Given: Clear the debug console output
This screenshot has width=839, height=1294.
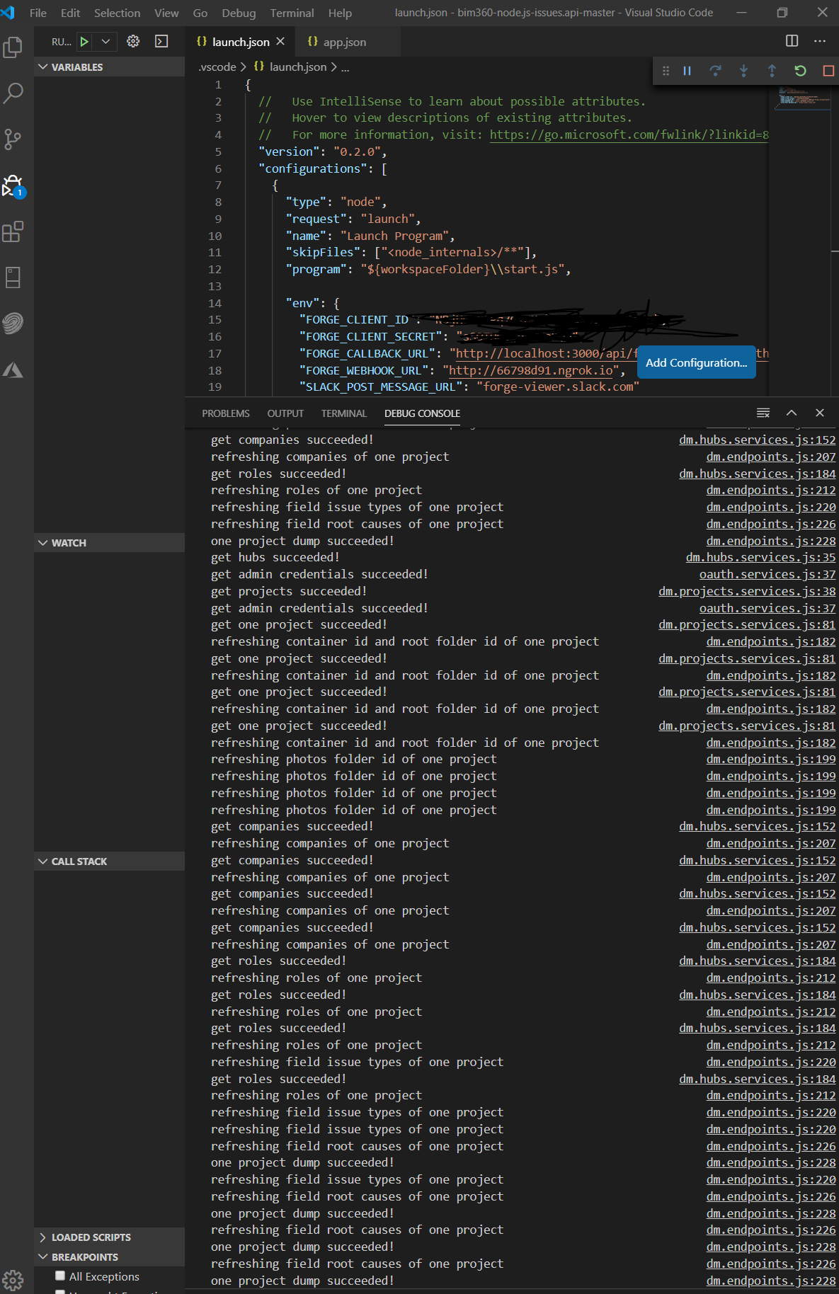Looking at the screenshot, I should pos(763,413).
